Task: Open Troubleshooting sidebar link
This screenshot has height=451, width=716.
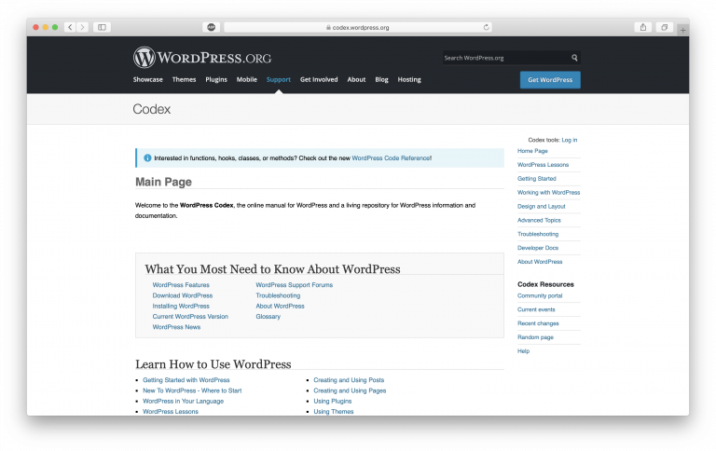Action: pos(538,234)
